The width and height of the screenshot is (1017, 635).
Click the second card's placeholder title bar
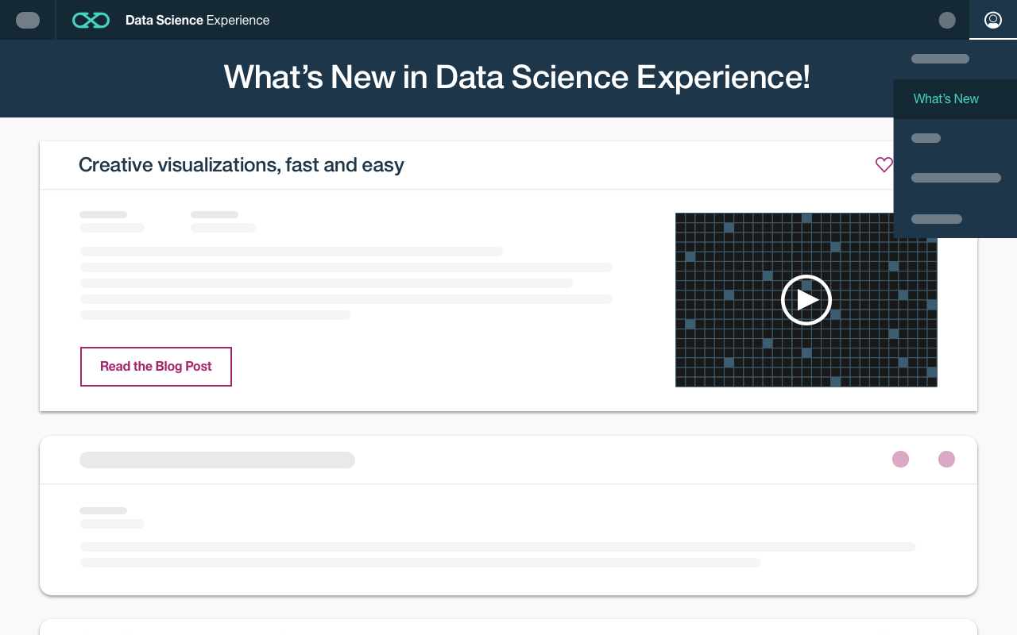[217, 460]
